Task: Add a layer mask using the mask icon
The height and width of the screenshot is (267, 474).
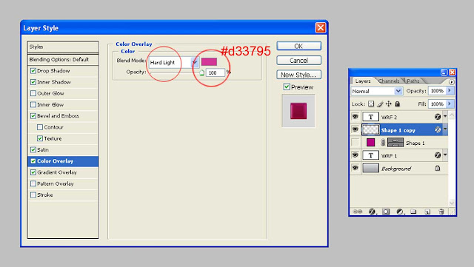Action: (386, 212)
